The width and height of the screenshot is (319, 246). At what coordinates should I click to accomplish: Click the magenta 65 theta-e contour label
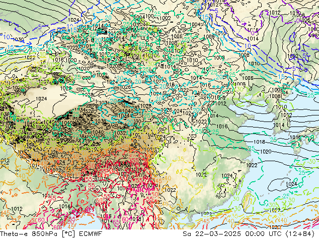[x=116, y=222]
